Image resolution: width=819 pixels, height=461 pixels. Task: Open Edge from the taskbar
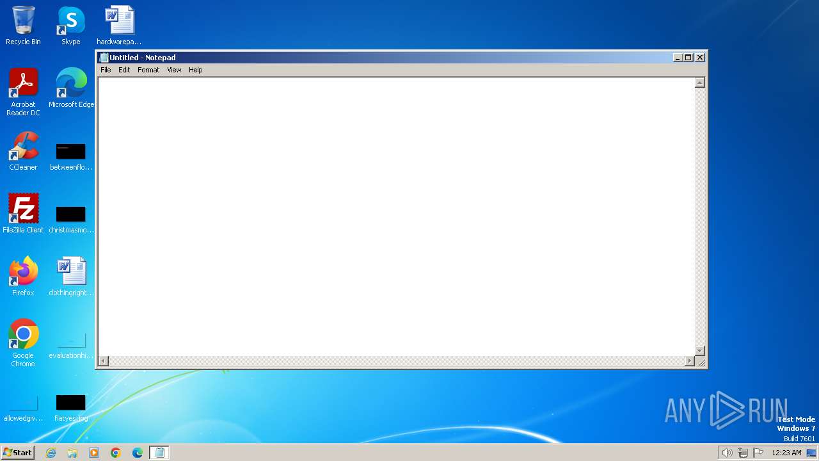[138, 453]
